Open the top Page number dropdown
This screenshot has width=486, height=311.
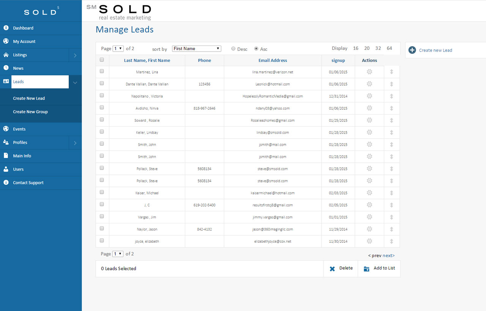pyautogui.click(x=118, y=49)
